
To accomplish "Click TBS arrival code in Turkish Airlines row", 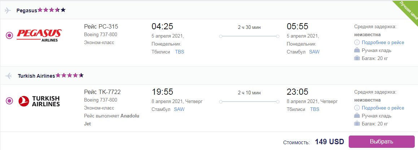I will tap(314, 109).
